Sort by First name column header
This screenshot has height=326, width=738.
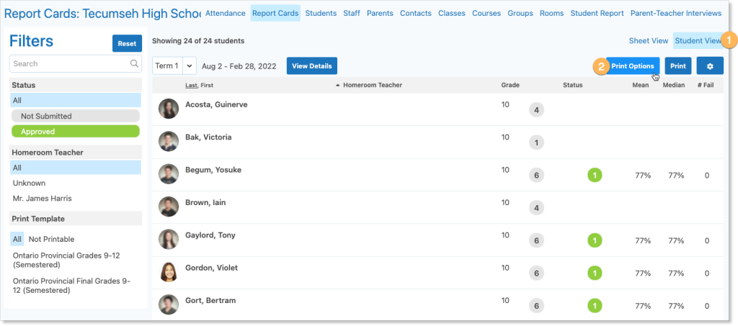click(207, 86)
